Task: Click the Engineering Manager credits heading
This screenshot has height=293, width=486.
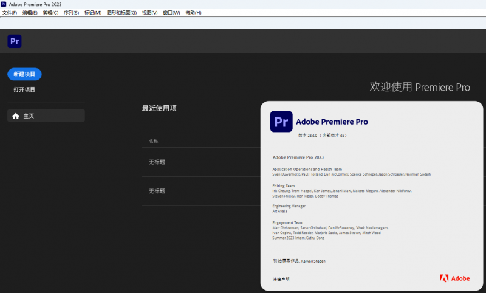Action: click(x=289, y=206)
